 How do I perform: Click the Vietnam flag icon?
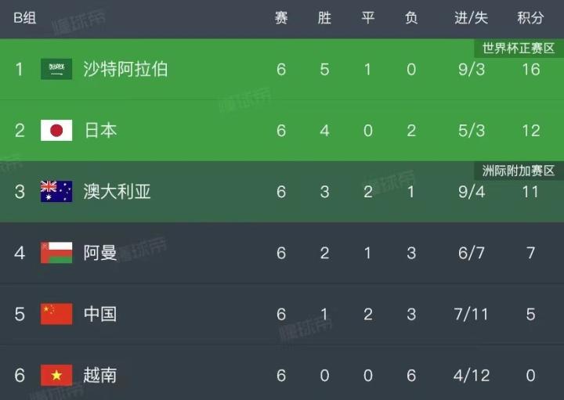56,375
